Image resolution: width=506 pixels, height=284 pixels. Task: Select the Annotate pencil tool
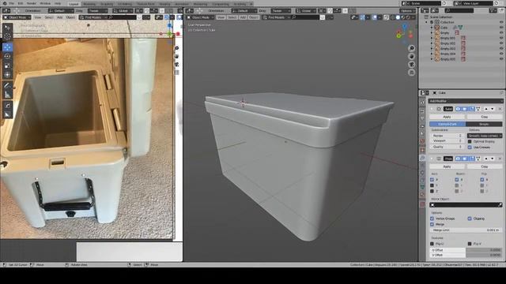tap(7, 85)
